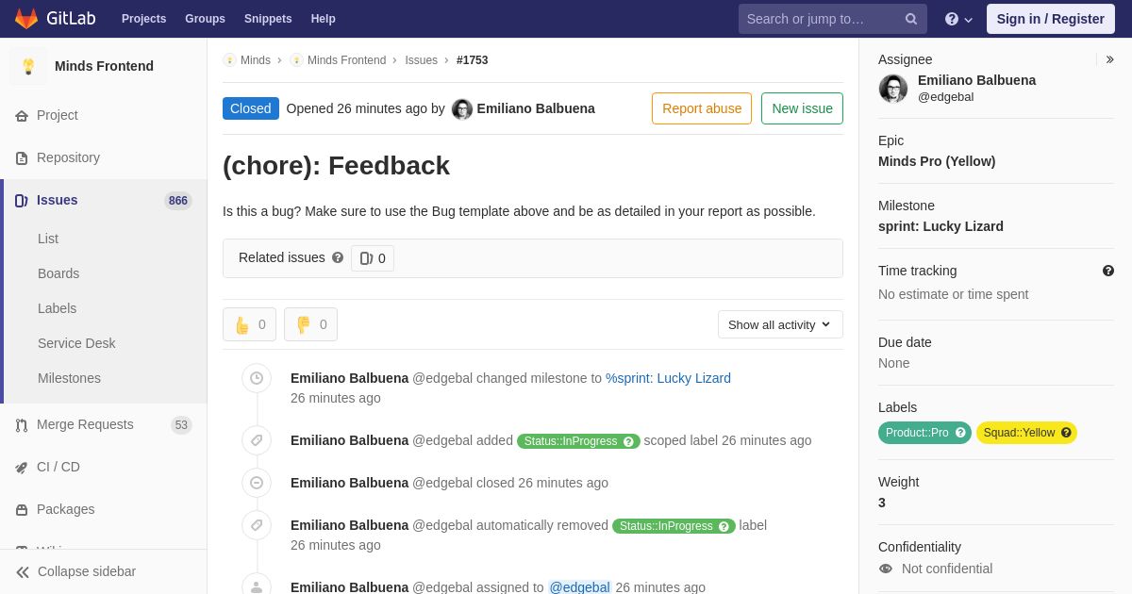Click the thumbs down reaction button

pos(310,324)
